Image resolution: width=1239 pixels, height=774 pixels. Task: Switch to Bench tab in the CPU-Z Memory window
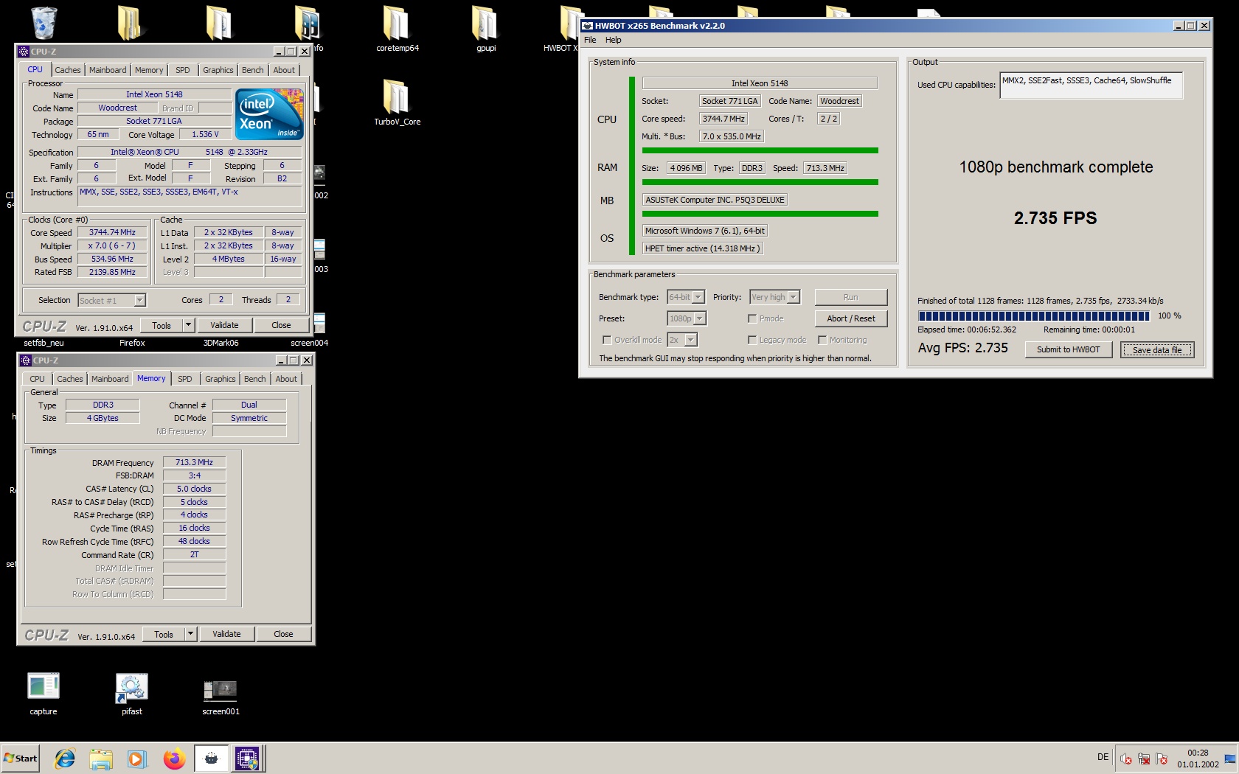point(255,379)
